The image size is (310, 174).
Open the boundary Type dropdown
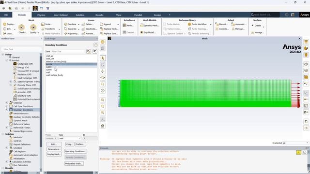point(70,138)
